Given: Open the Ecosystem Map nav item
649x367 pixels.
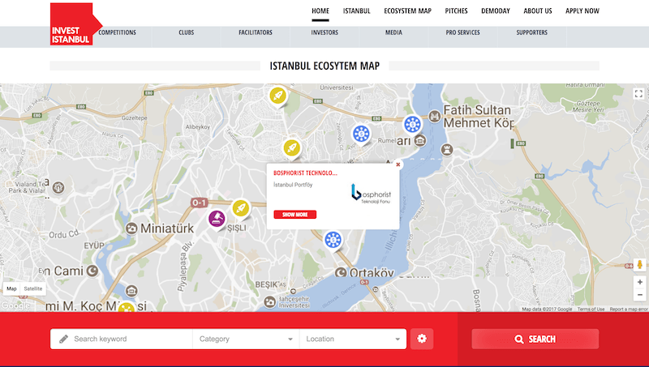Looking at the screenshot, I should click(408, 11).
